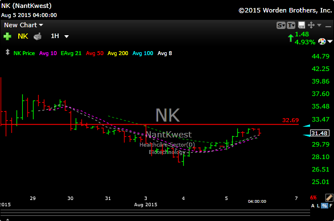This screenshot has height=221, width=334.
Task: Click the 04:00:00 time axis label
Action: [257, 201]
